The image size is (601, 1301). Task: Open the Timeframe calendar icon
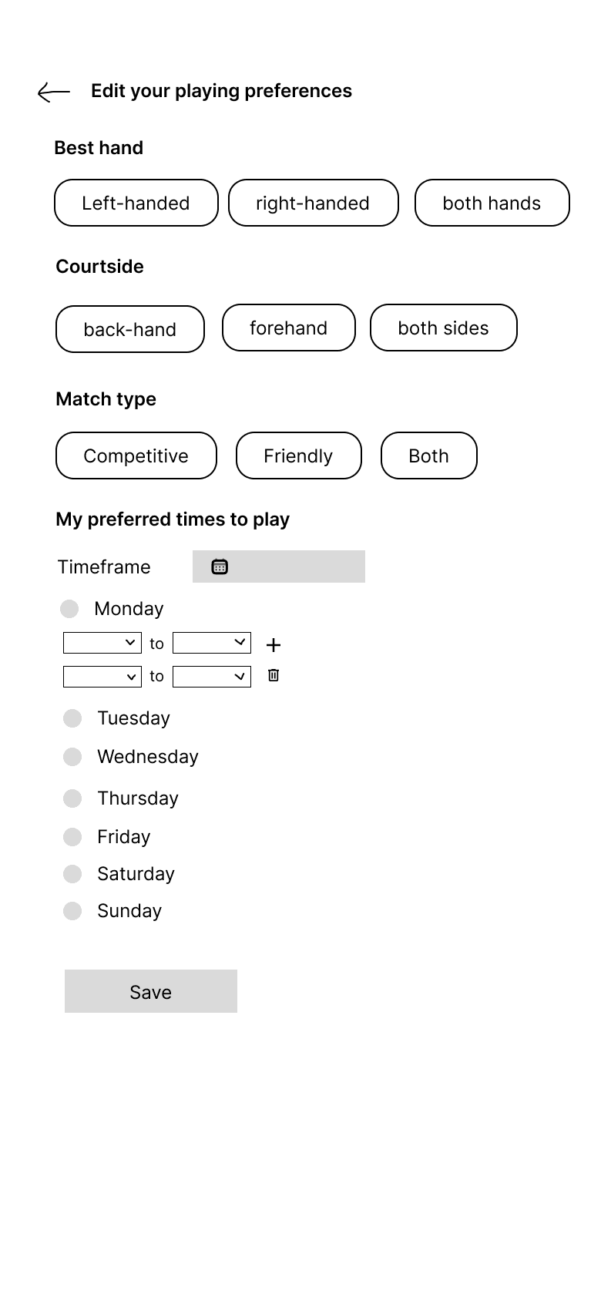pos(220,566)
